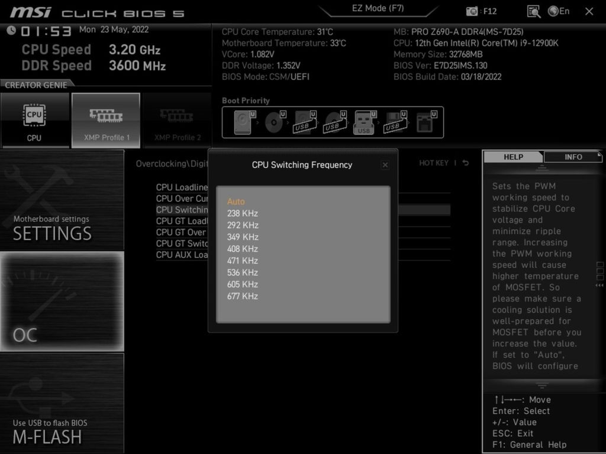606x454 pixels.
Task: Select 238 KHz option
Action: [x=242, y=213]
